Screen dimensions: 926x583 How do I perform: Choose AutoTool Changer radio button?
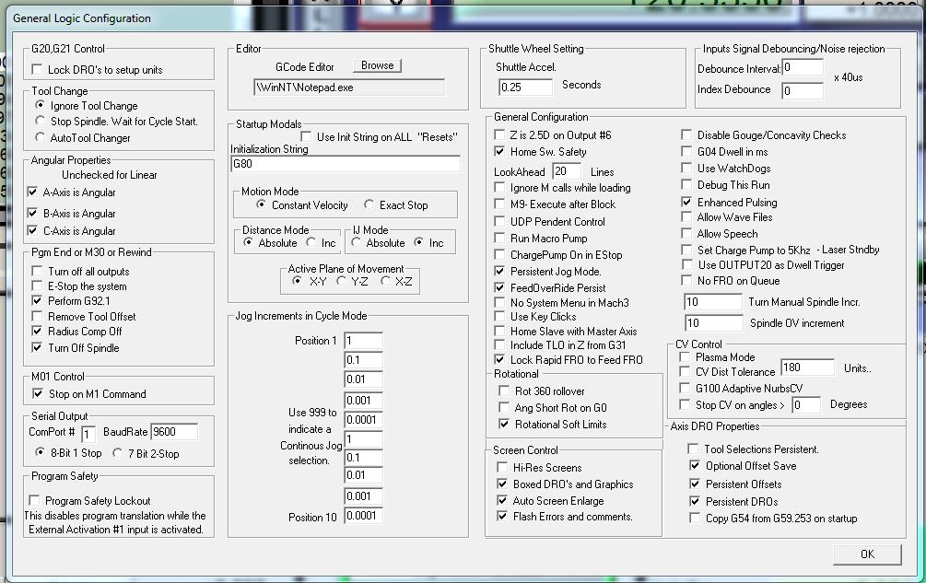click(40, 137)
